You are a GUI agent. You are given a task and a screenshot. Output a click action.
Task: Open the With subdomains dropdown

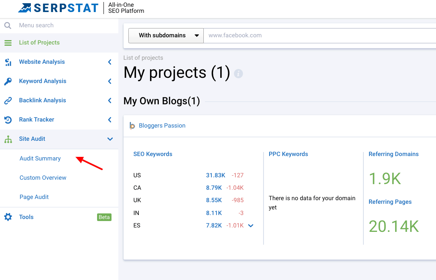pyautogui.click(x=166, y=36)
